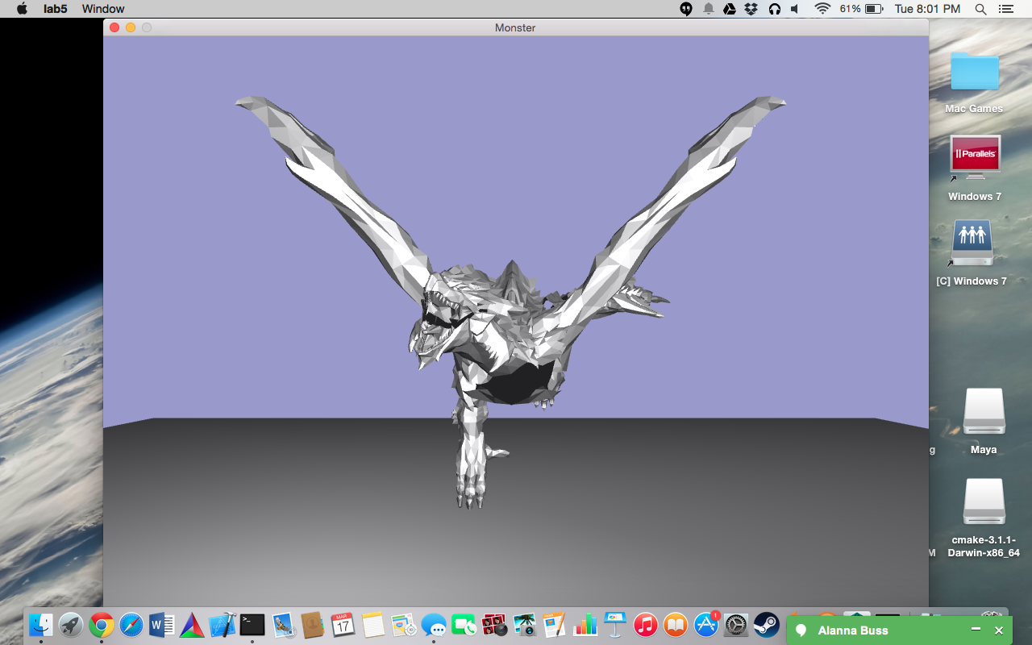Open System Preferences gear in Dock
Image resolution: width=1032 pixels, height=645 pixels.
pos(736,625)
